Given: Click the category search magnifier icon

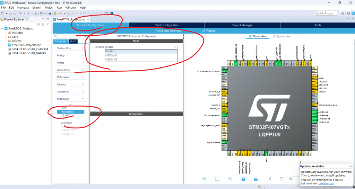Looking at the screenshot, I should point(55,36).
